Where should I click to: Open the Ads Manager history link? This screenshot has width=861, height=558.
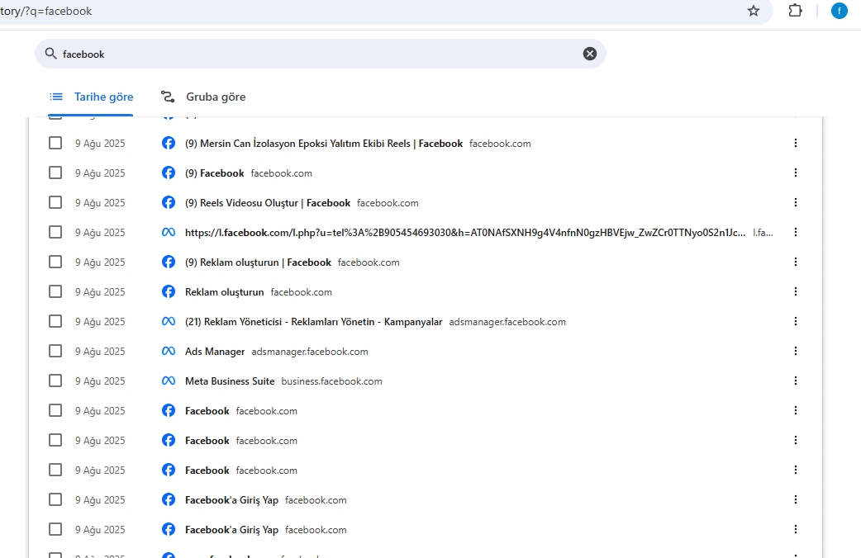[x=215, y=352]
